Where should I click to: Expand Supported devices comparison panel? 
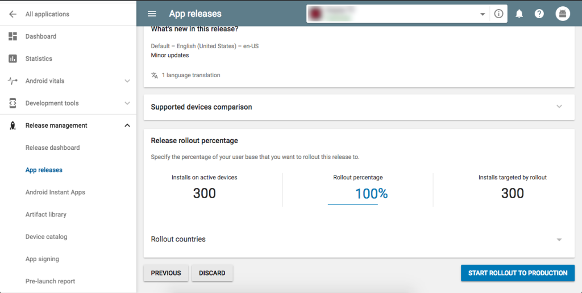click(559, 107)
